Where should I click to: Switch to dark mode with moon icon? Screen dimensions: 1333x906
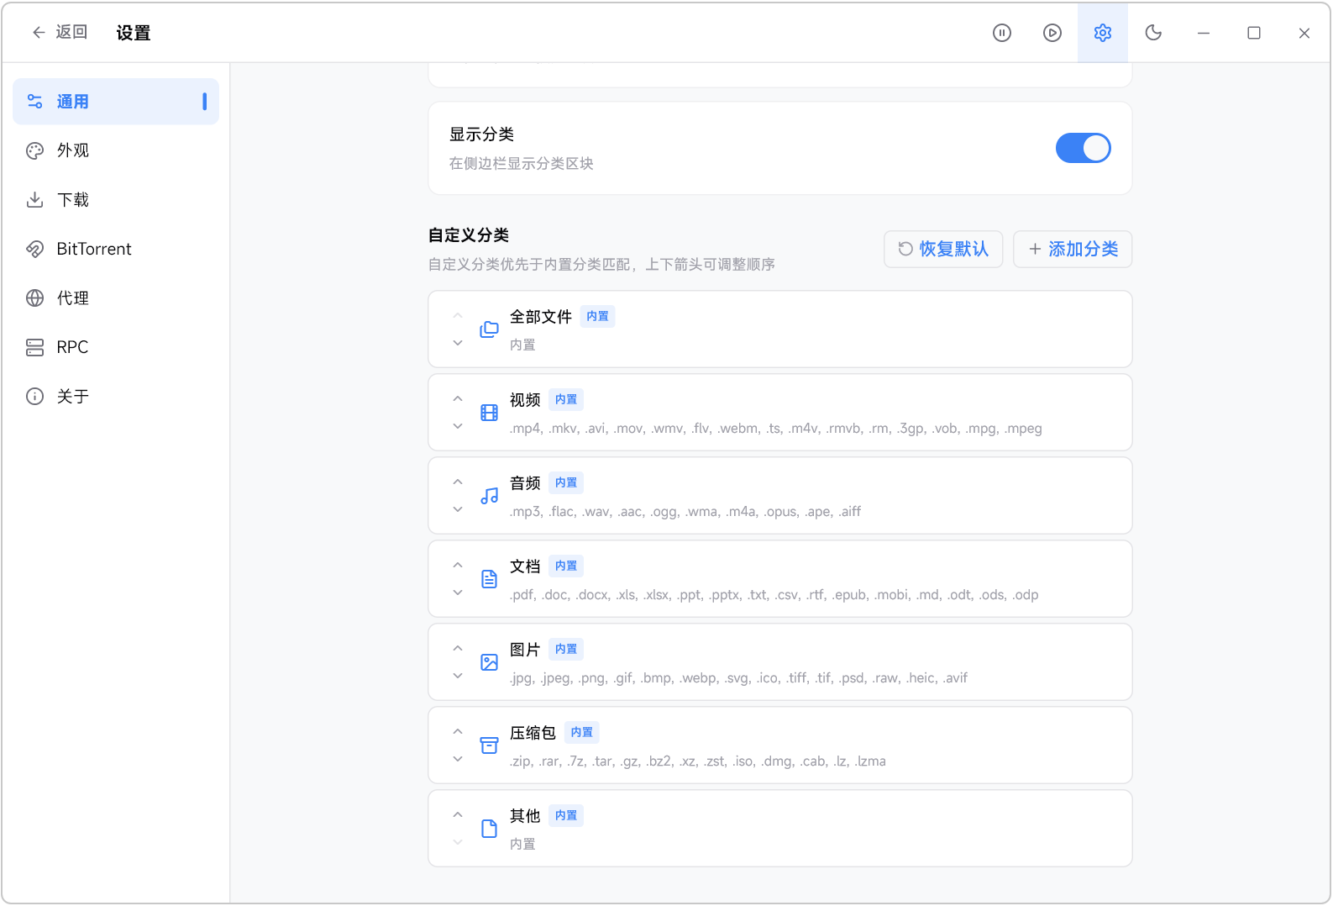coord(1153,33)
